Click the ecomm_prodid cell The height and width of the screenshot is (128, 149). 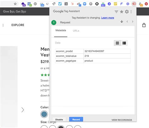69,51
